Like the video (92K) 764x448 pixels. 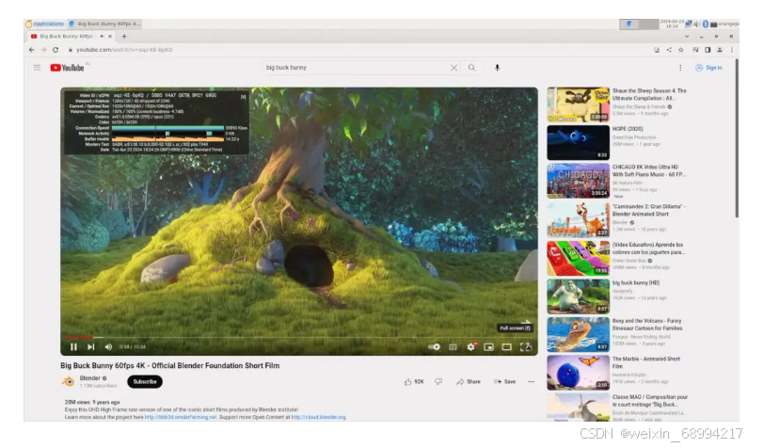(414, 382)
